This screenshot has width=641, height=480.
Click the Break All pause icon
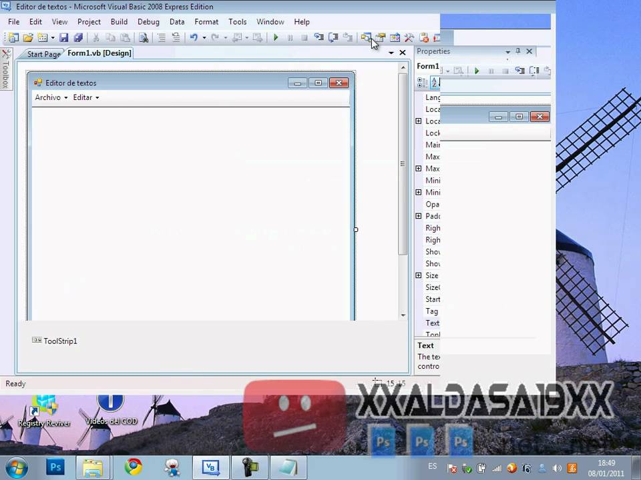[290, 37]
